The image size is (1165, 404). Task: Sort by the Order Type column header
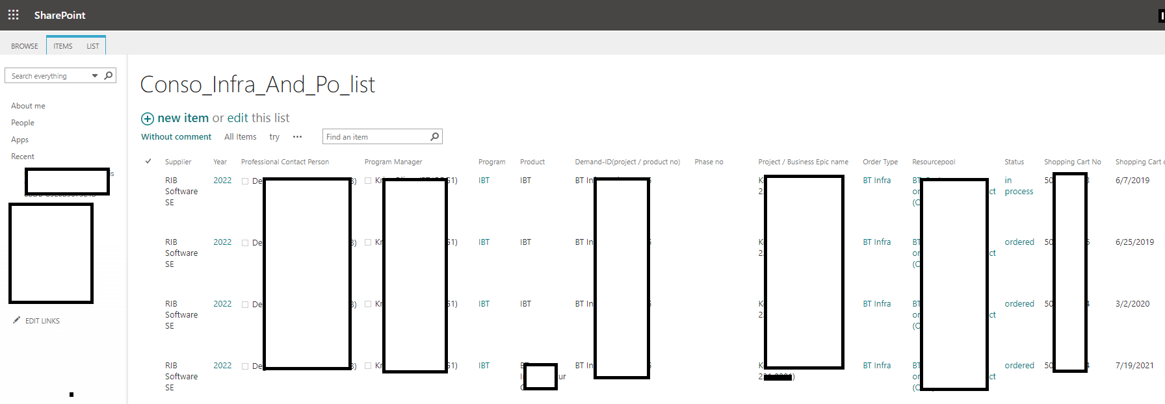click(880, 162)
